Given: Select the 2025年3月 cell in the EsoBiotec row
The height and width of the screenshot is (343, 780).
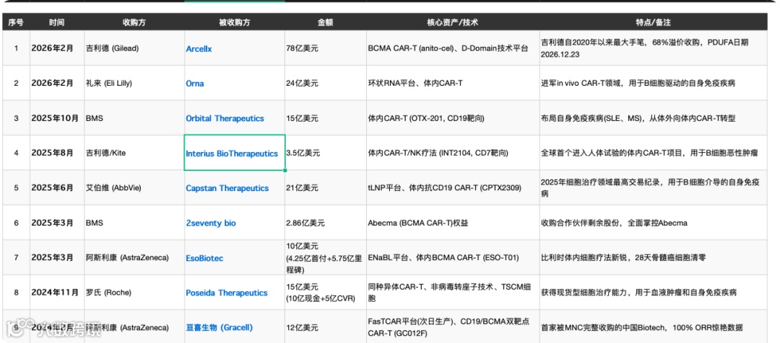Looking at the screenshot, I should click(x=57, y=258).
